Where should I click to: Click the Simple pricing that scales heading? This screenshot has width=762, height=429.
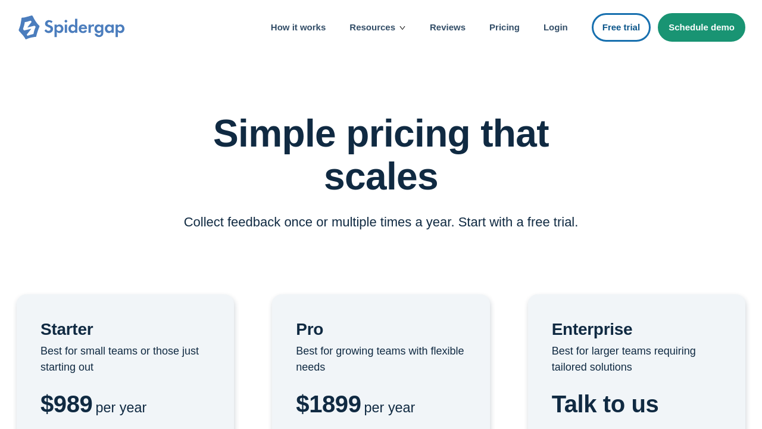point(381,154)
